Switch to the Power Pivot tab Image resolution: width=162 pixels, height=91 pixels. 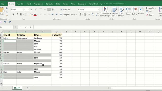point(93,4)
